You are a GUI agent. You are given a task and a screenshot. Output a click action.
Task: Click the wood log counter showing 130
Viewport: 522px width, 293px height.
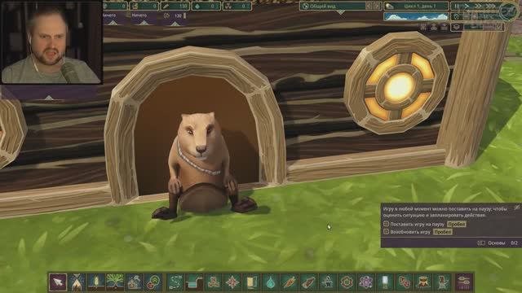(x=175, y=6)
